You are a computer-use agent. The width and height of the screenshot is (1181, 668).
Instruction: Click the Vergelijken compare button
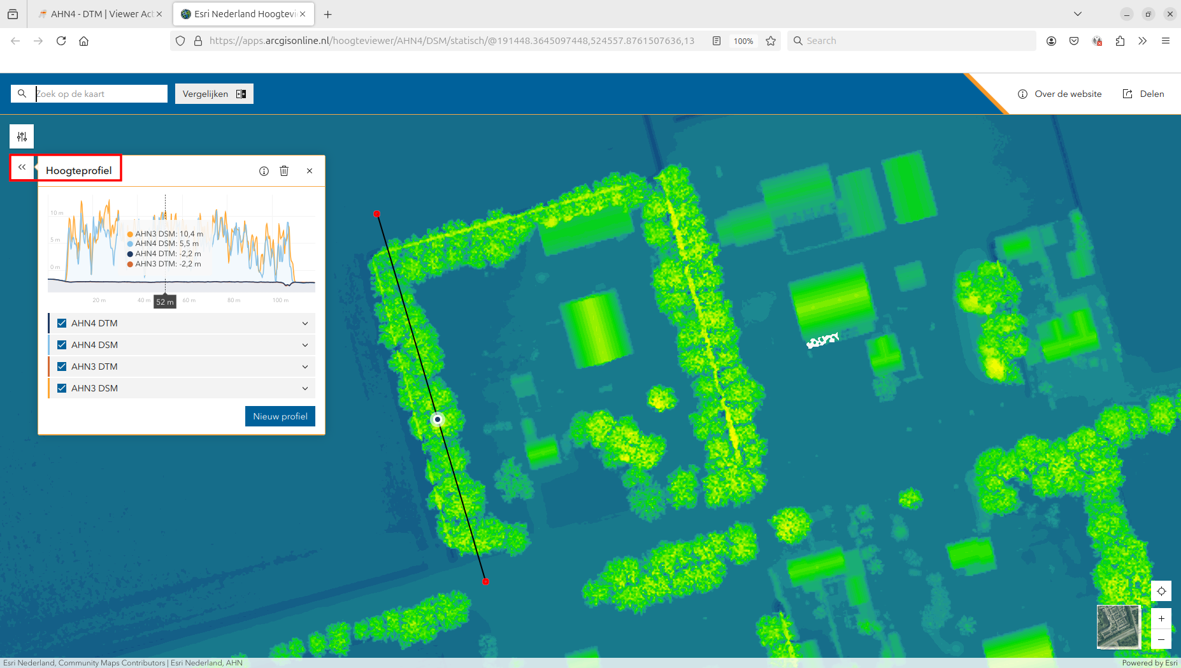214,94
